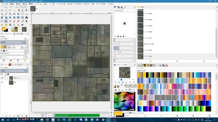Select the Smudge tool
This screenshot has width=218, height=122.
click(18, 25)
